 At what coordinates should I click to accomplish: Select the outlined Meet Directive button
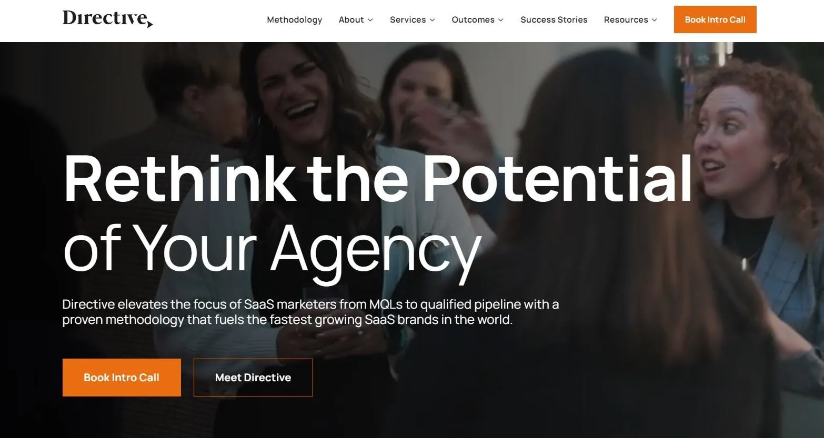coord(253,378)
